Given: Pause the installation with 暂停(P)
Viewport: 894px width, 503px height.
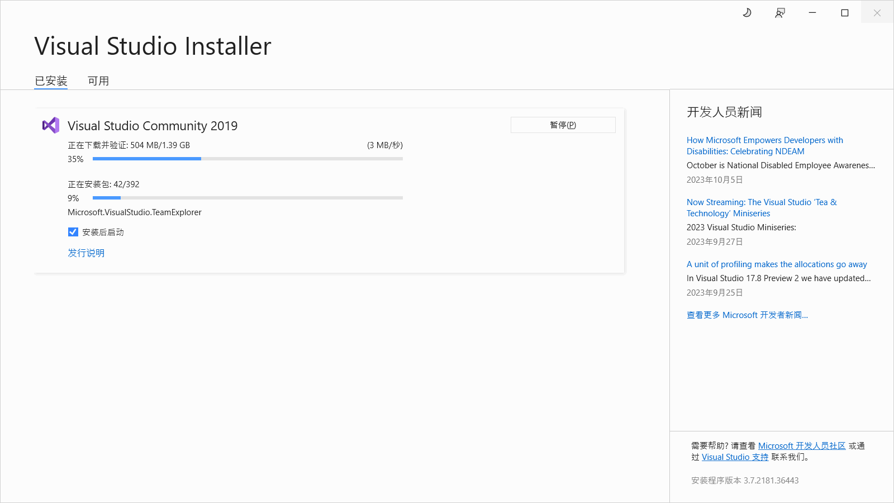Looking at the screenshot, I should (563, 125).
